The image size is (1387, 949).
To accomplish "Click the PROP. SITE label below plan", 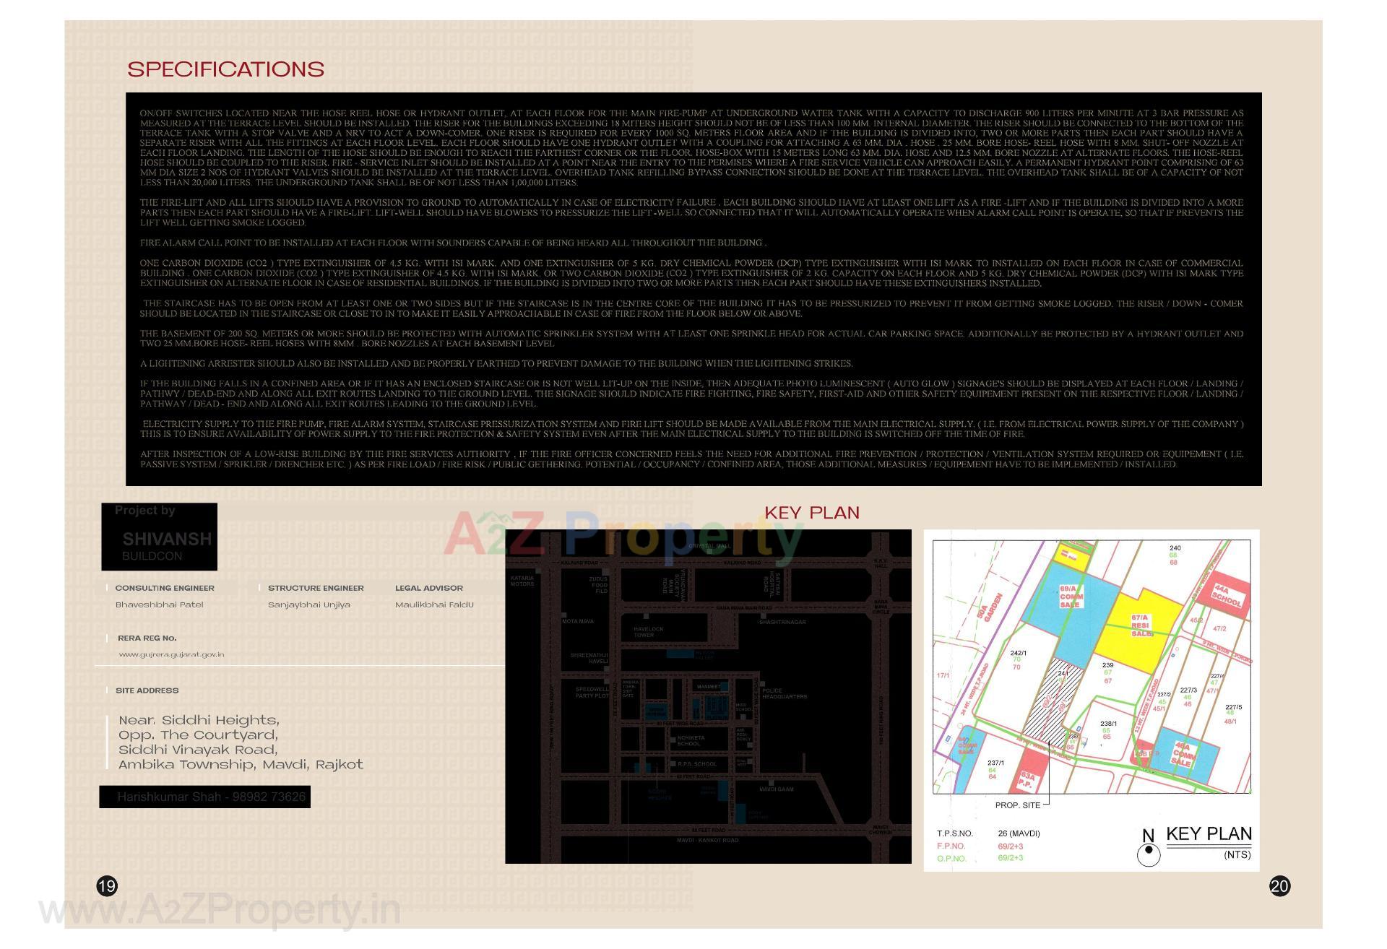I will tap(1017, 805).
